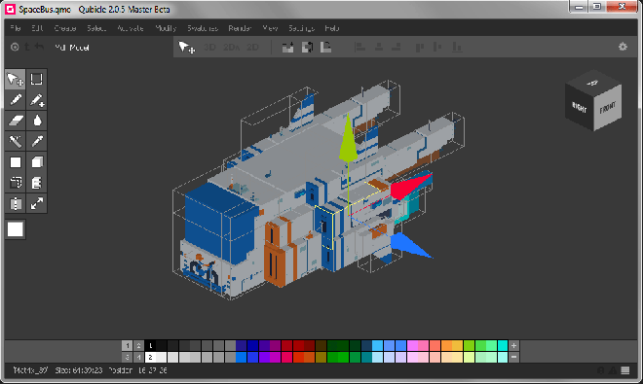Image resolution: width=643 pixels, height=384 pixels.
Task: Select the mirror/split dashed-line tool
Action: (x=16, y=203)
